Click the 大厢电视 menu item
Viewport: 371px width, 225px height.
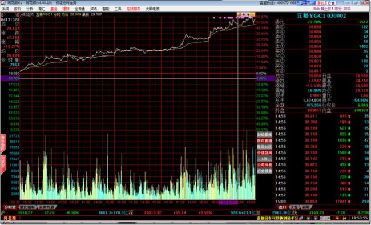pyautogui.click(x=152, y=9)
